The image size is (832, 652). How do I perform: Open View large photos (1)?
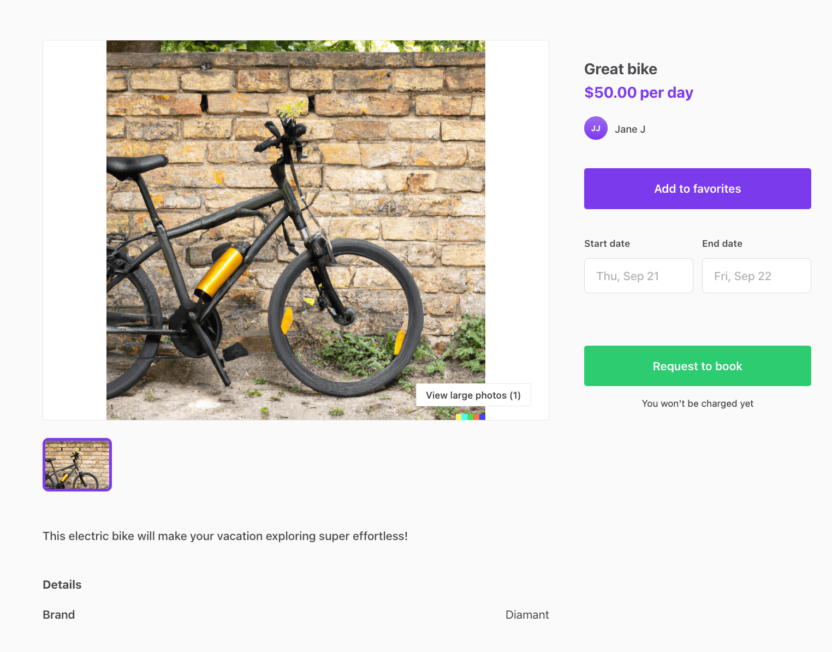tap(473, 395)
